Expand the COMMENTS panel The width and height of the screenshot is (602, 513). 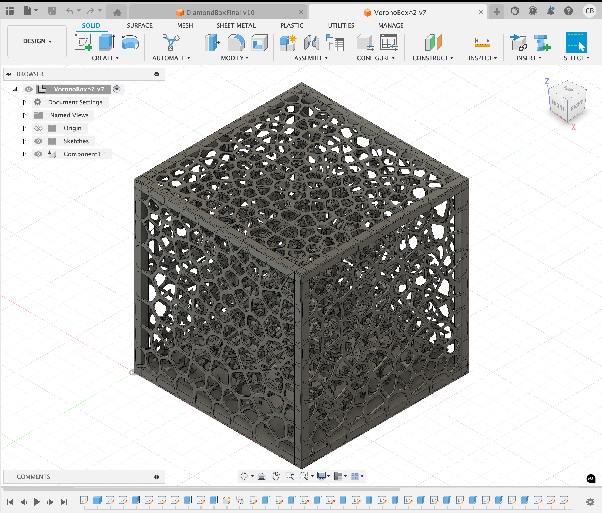point(156,477)
